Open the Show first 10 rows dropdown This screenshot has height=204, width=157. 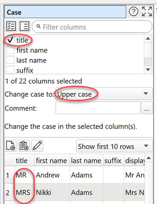pos(114,146)
